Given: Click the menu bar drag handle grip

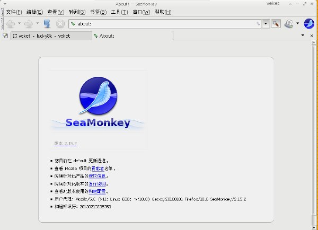Looking at the screenshot, I should (2, 12).
